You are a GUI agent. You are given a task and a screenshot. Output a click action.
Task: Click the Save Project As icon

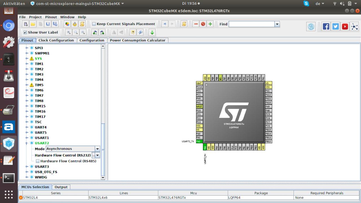click(55, 24)
